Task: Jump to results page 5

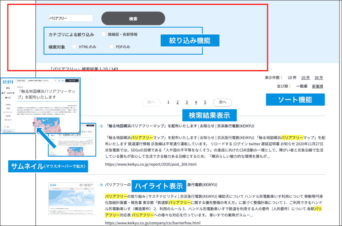Action: point(205,102)
